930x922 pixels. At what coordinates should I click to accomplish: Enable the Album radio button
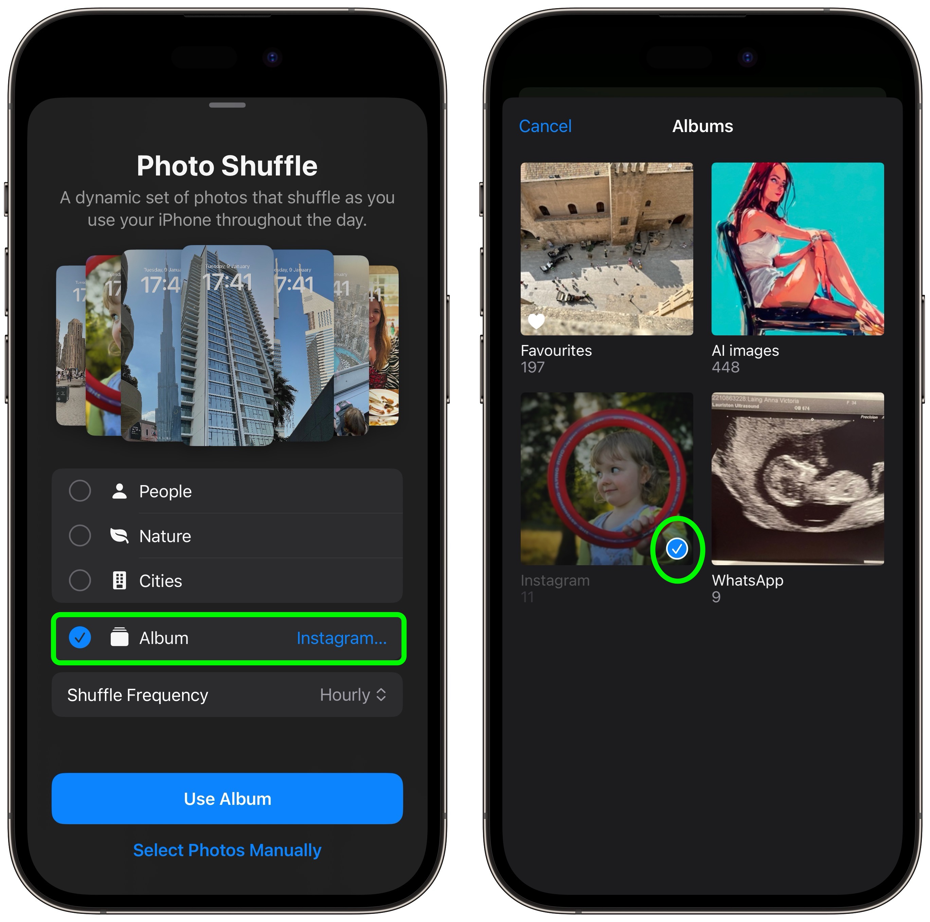pos(80,638)
